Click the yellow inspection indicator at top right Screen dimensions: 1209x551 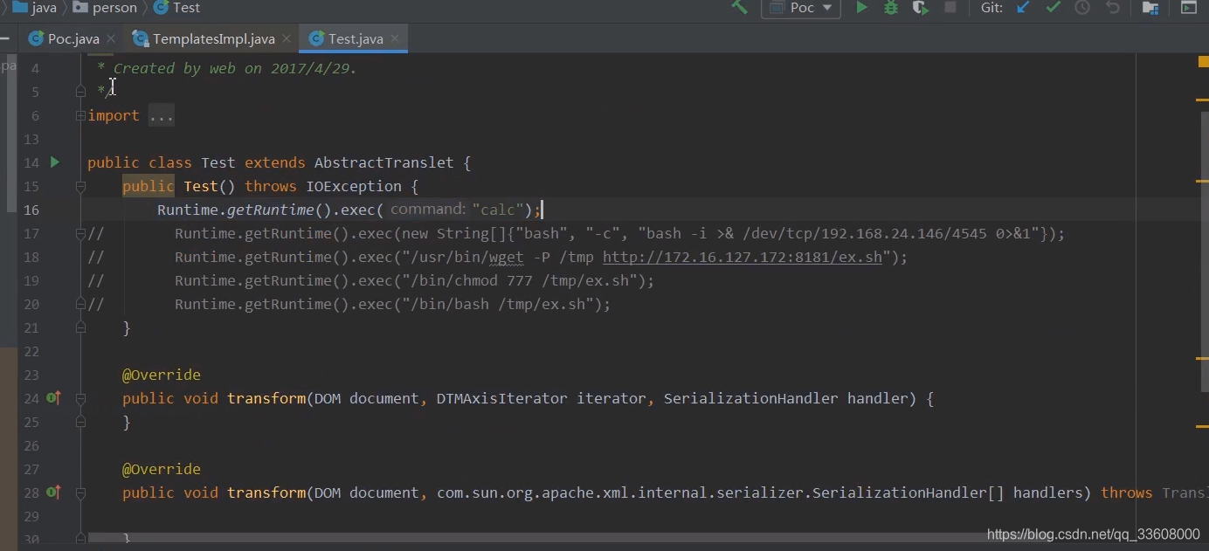click(1203, 61)
